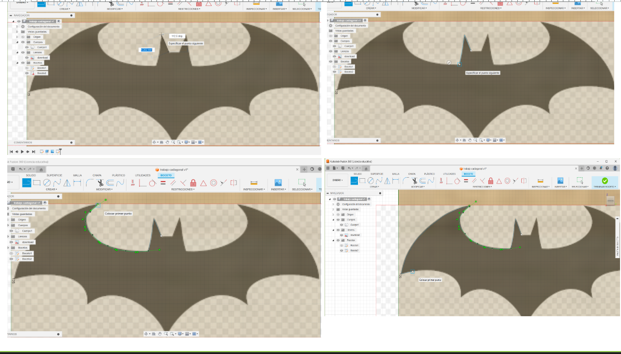Click the timeline end marker in top-left window
621x354 pixels.
pos(60,152)
